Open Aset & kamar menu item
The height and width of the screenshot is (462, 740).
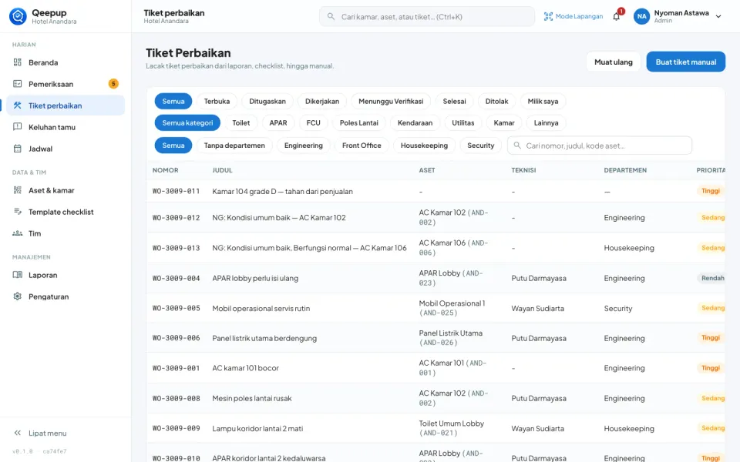(66, 190)
